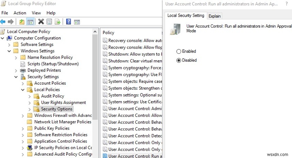Click the Properties toolbar icon
This screenshot has width=292, height=158.
(49, 22)
